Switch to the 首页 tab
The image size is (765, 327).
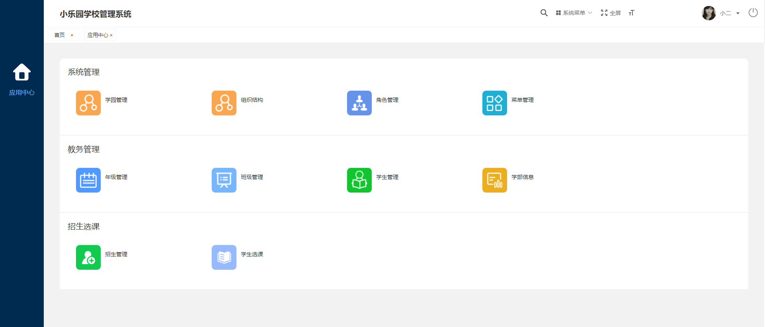click(60, 35)
